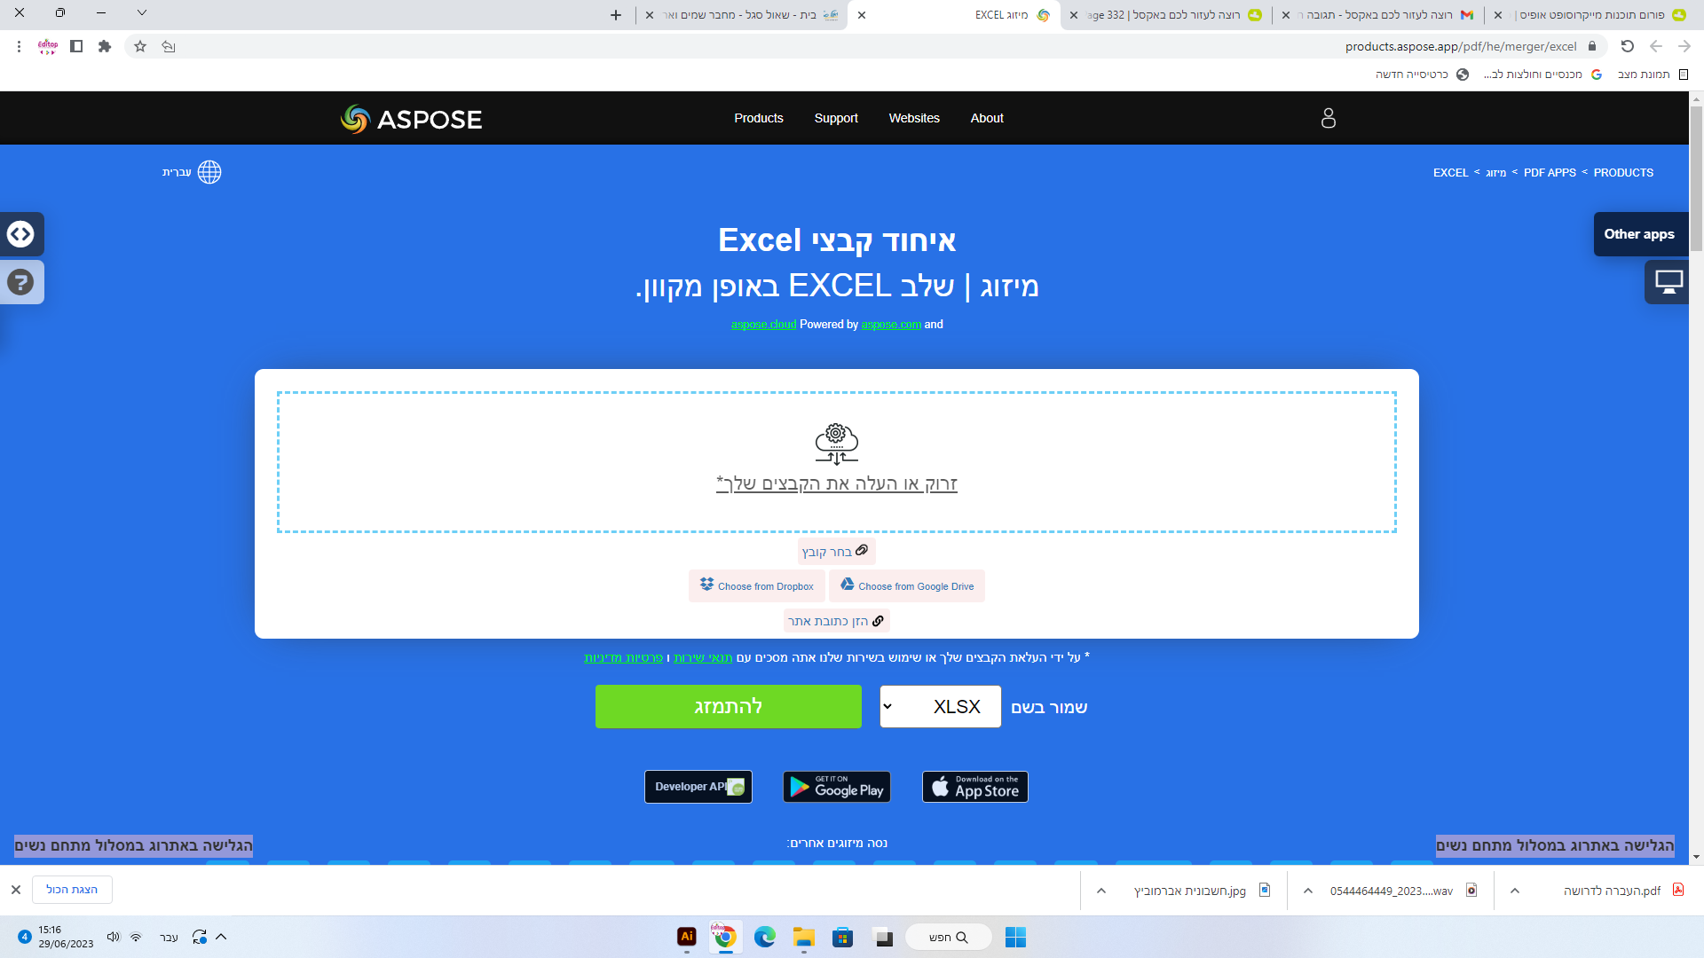The width and height of the screenshot is (1704, 958).
Task: Click the code embed icon on left sidebar
Action: pos(20,234)
